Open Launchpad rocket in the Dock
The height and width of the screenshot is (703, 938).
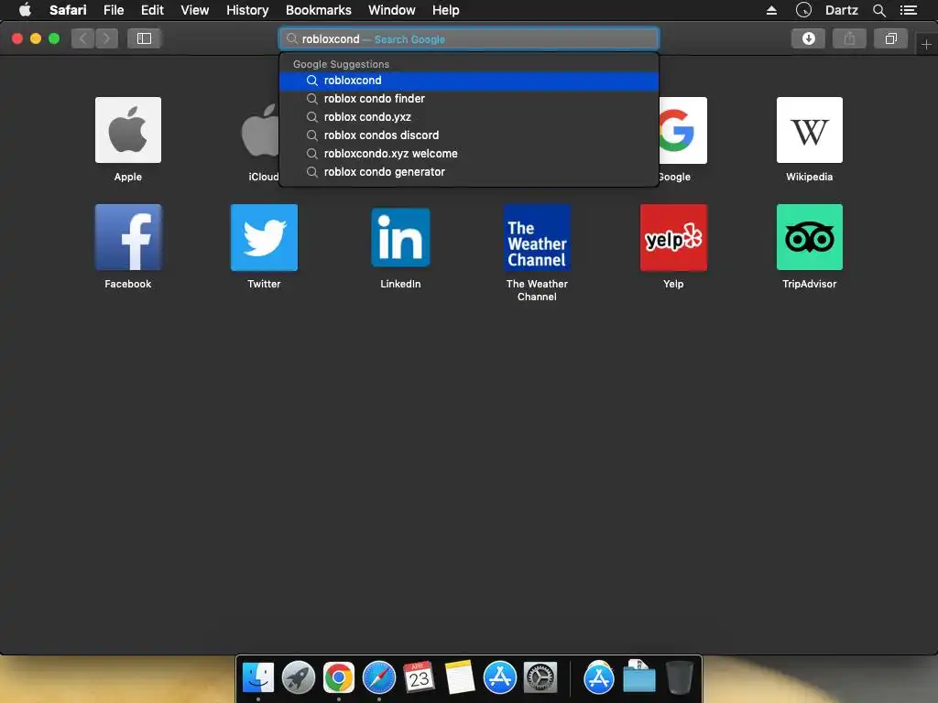[x=299, y=677]
